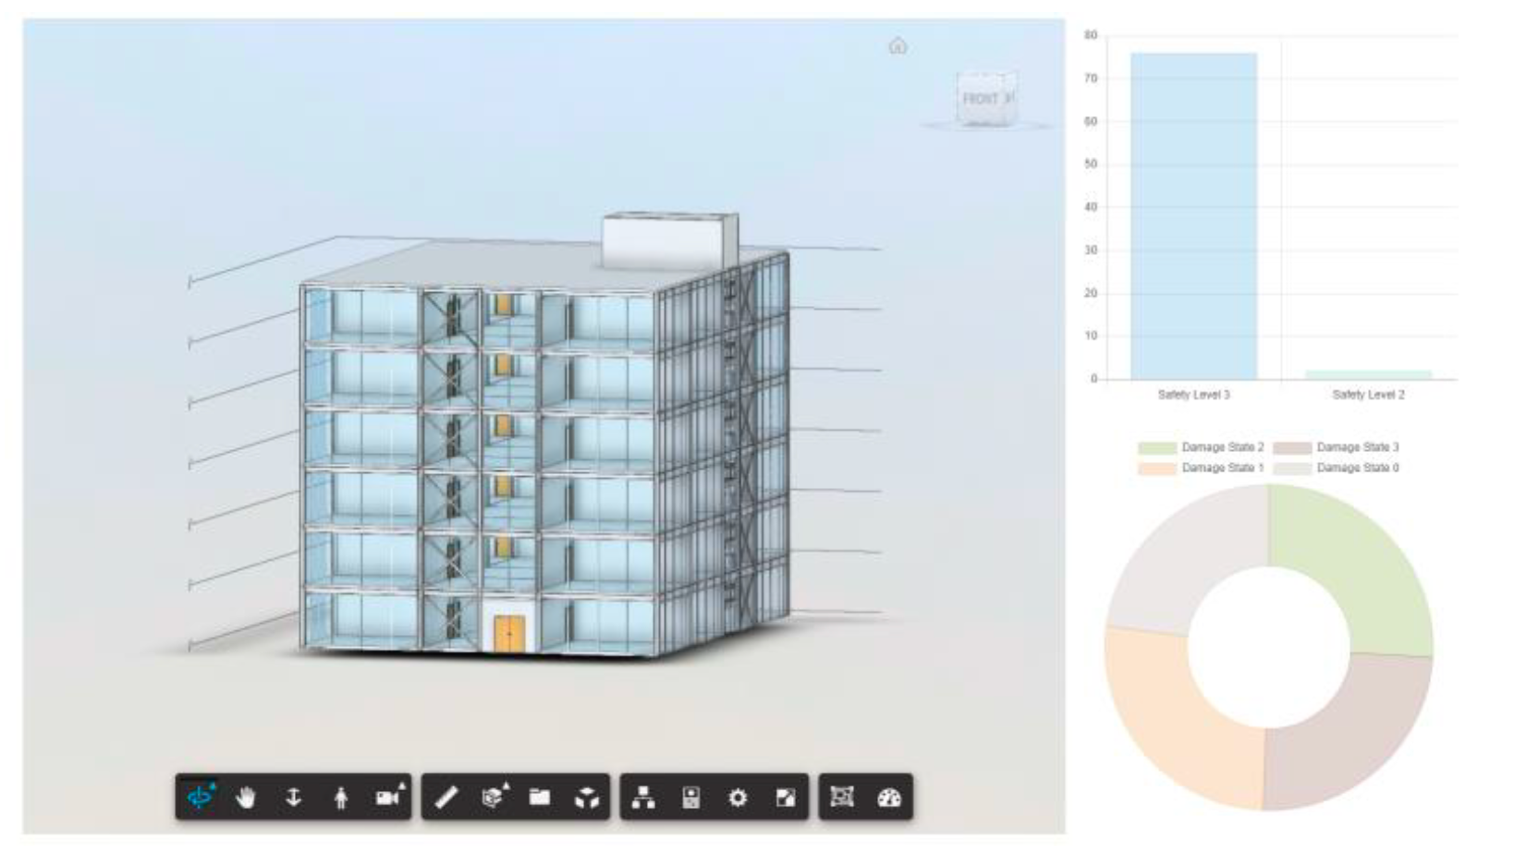Select the Orbit tool in the toolbar

click(x=201, y=797)
